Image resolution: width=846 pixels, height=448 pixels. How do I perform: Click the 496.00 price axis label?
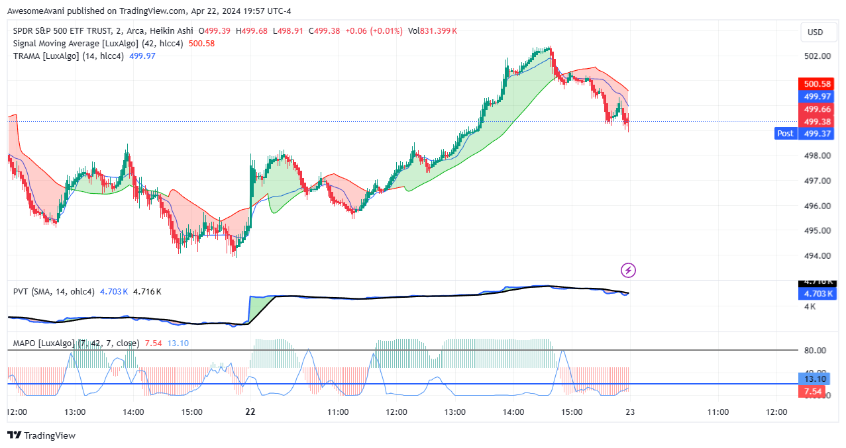click(x=817, y=206)
